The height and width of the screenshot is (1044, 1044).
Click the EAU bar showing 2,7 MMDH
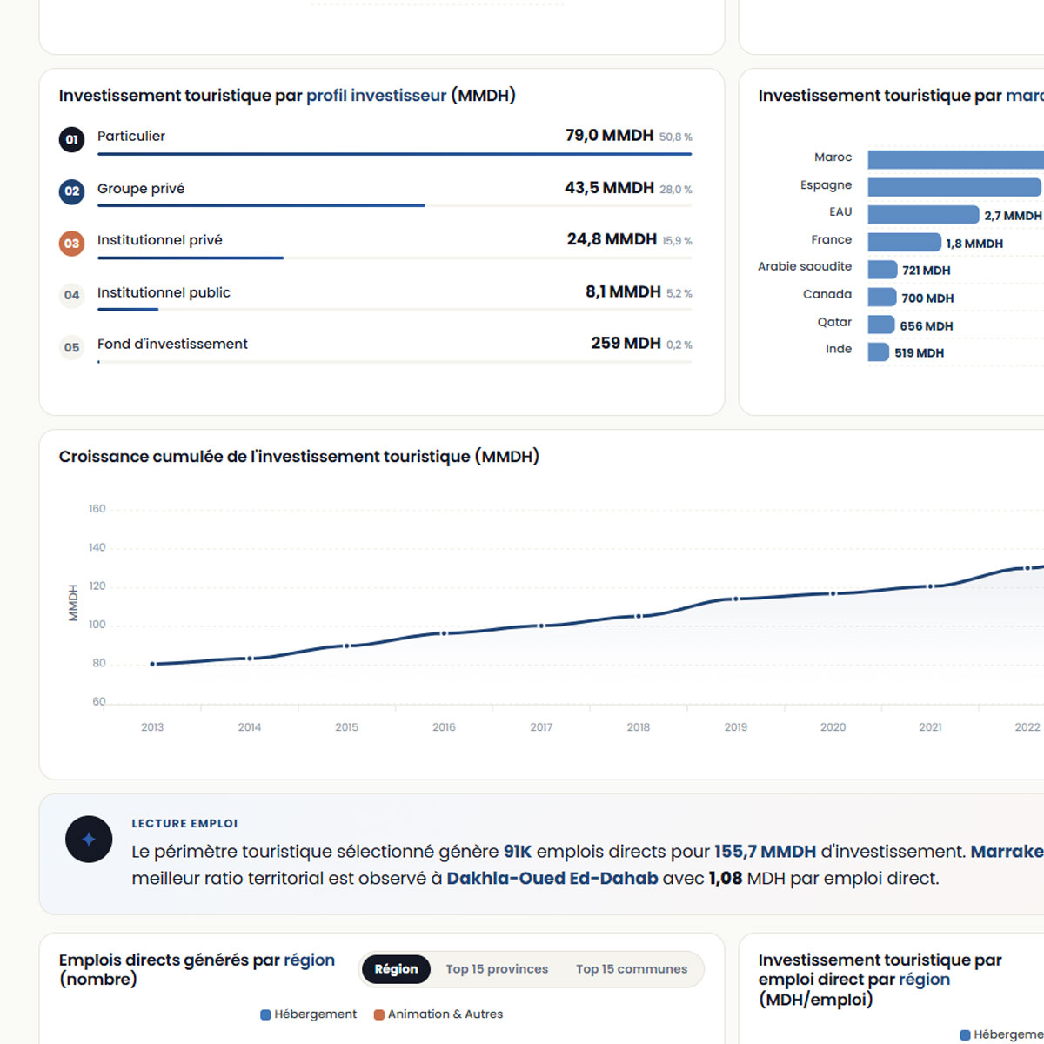click(x=923, y=215)
